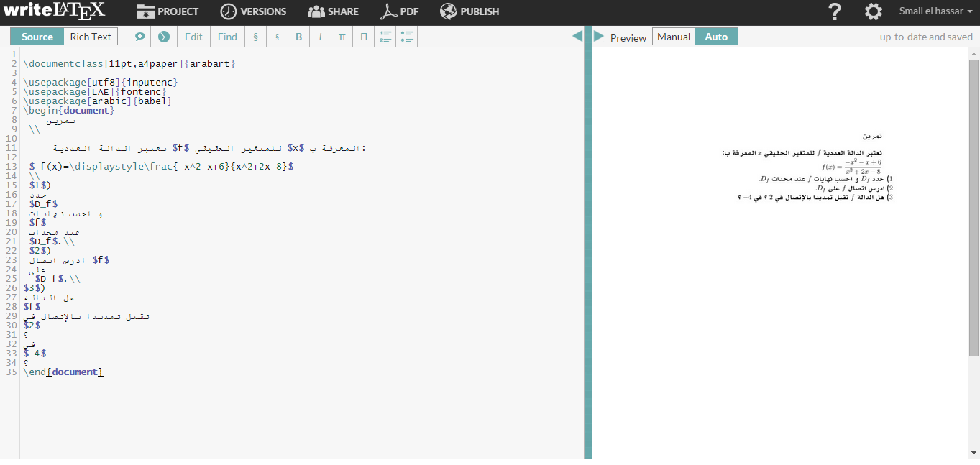Expand the preview panel leftward
The height and width of the screenshot is (465, 980).
(x=597, y=36)
